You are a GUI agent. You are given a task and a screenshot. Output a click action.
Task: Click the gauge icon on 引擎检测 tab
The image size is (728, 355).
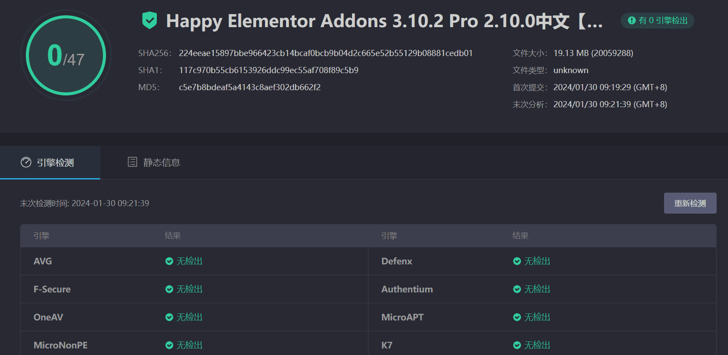(26, 162)
